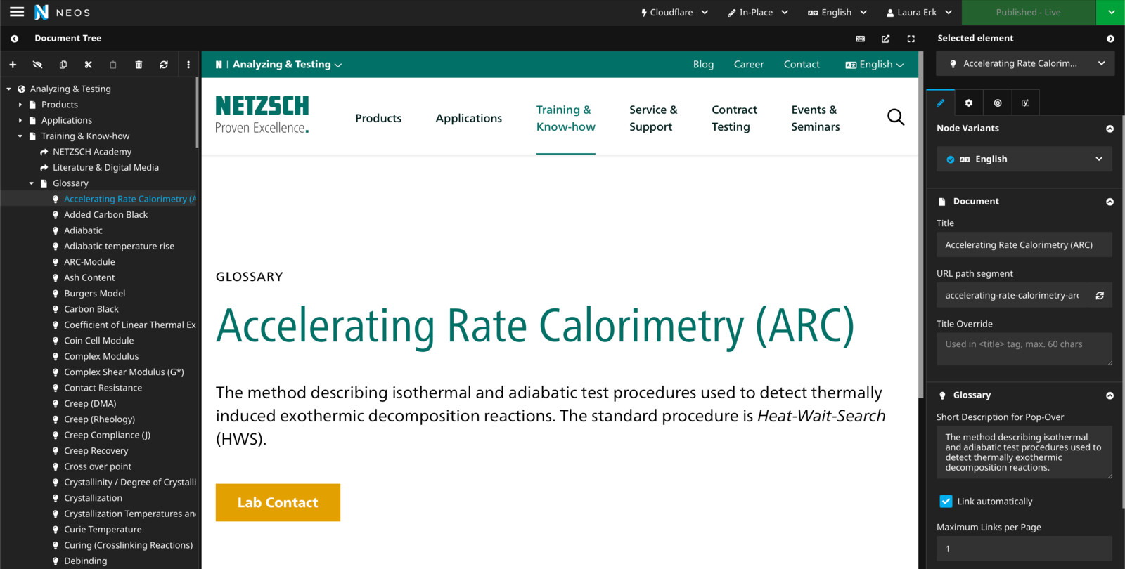Refresh the document tree
The image size is (1125, 569).
point(164,65)
